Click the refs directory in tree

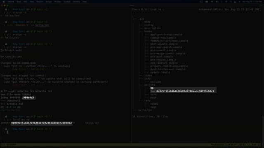coord(147,101)
